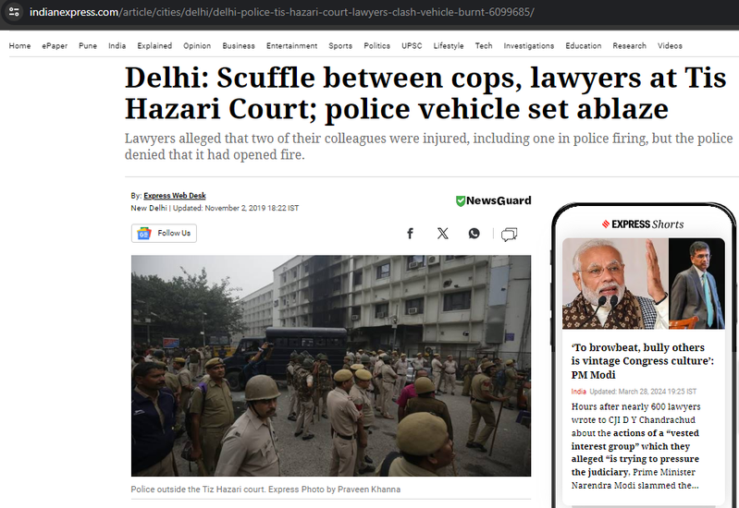
Task: Click the indianexpress.com URL address field
Action: pyautogui.click(x=281, y=12)
